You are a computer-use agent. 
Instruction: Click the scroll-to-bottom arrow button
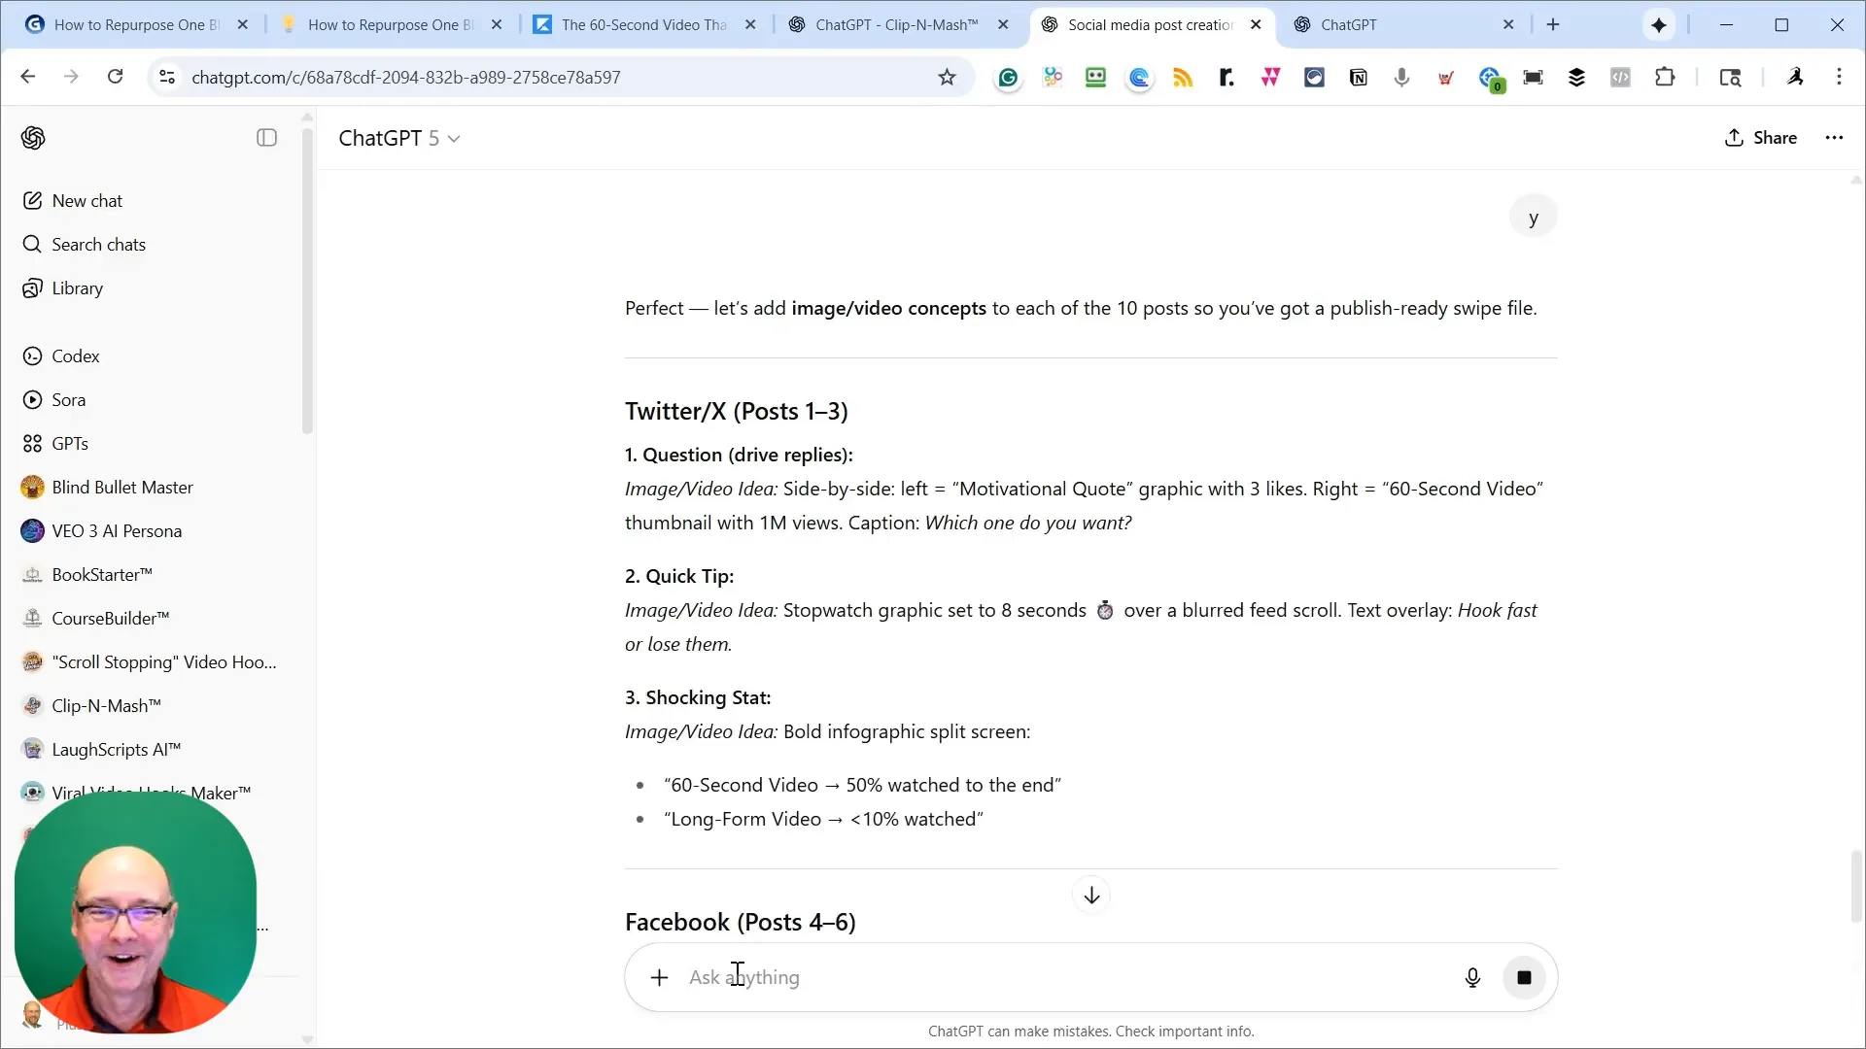[x=1091, y=896]
